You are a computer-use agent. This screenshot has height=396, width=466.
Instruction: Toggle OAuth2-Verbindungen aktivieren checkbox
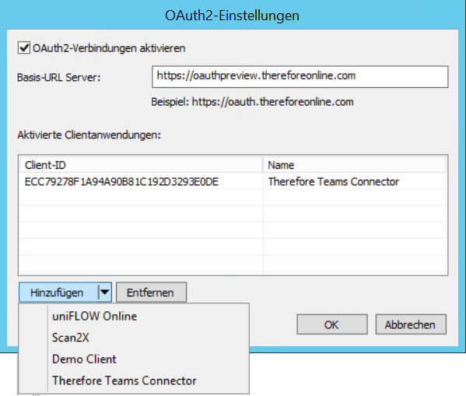pos(24,48)
